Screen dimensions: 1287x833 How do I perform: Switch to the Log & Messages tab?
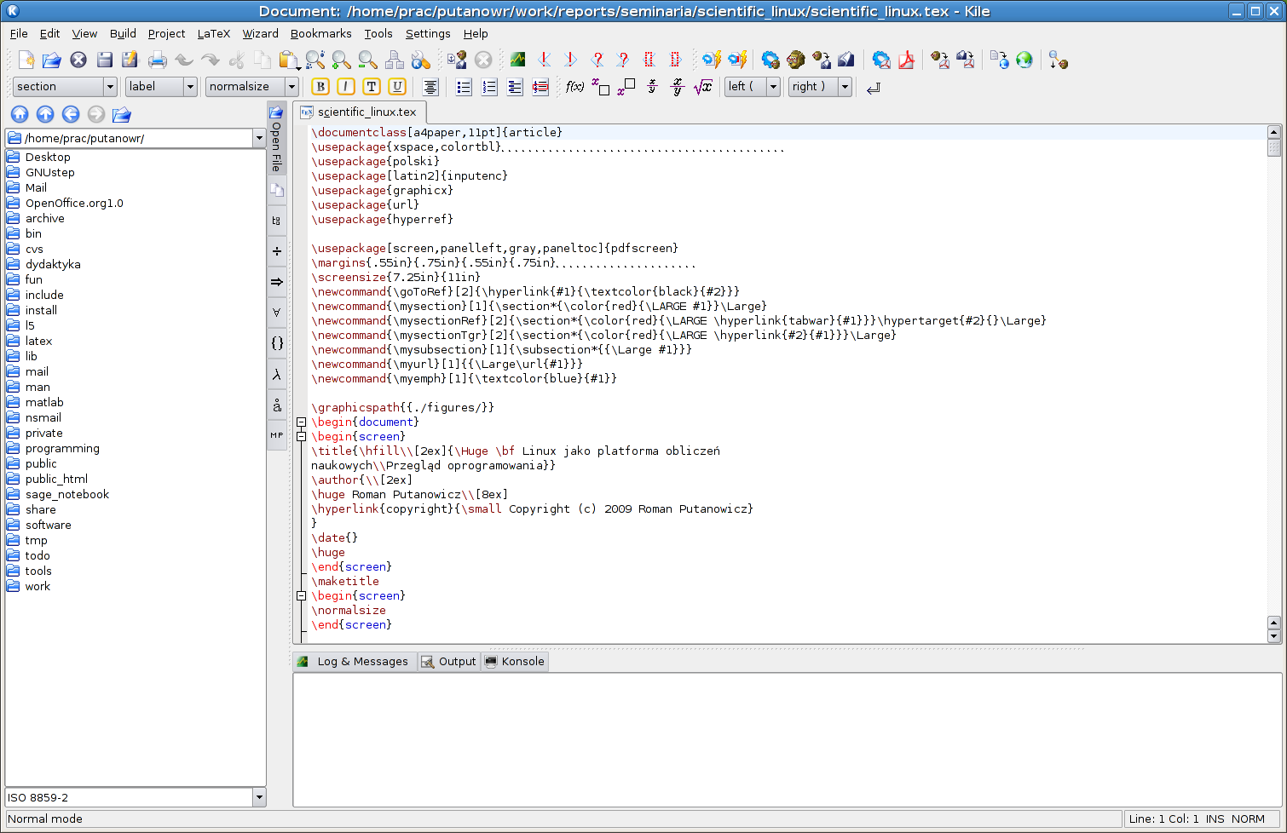click(x=354, y=662)
